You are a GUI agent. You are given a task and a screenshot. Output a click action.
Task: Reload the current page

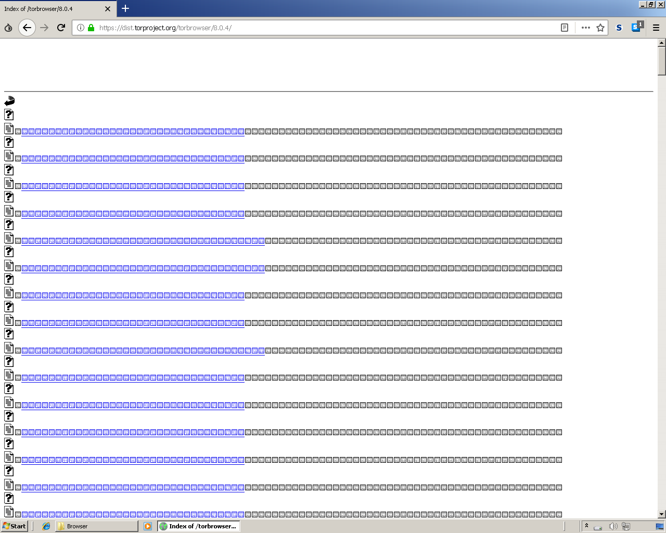point(61,28)
